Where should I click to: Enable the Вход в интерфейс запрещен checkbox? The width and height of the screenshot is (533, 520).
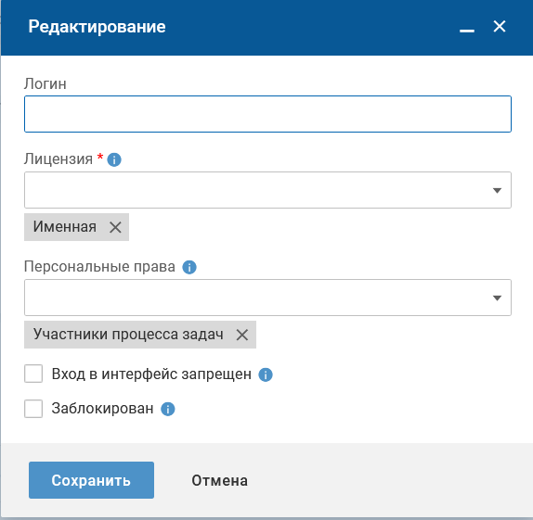(33, 374)
